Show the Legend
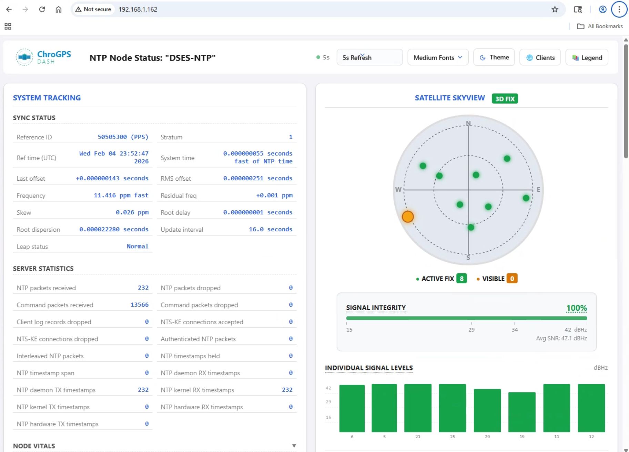Screen dimensions: 629x452 (x=587, y=57)
